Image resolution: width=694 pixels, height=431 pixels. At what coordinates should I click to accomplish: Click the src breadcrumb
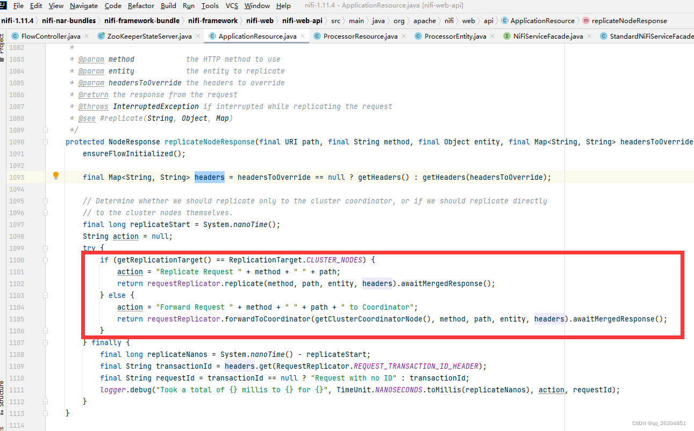[x=335, y=20]
